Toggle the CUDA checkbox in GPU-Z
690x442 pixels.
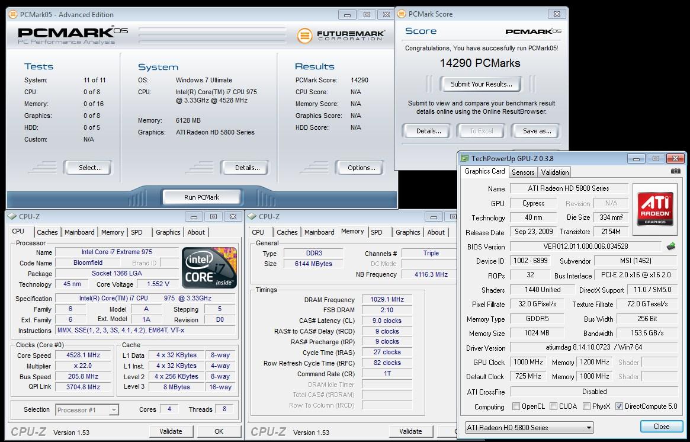point(553,406)
